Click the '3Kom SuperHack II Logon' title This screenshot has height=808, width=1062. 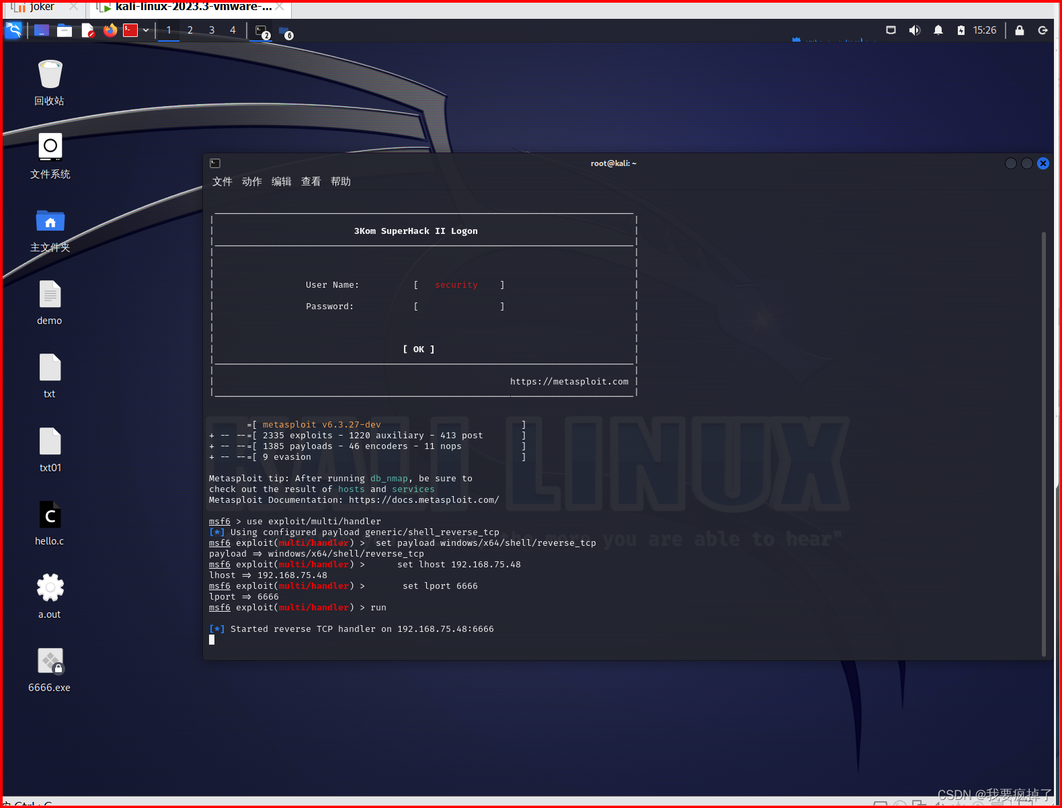click(x=416, y=231)
